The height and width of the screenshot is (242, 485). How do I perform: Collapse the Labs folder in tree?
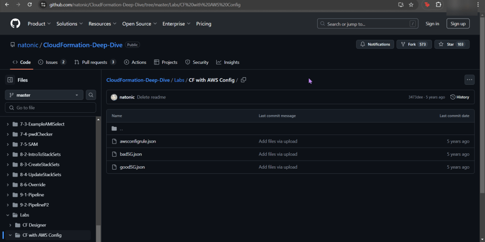pos(7,215)
